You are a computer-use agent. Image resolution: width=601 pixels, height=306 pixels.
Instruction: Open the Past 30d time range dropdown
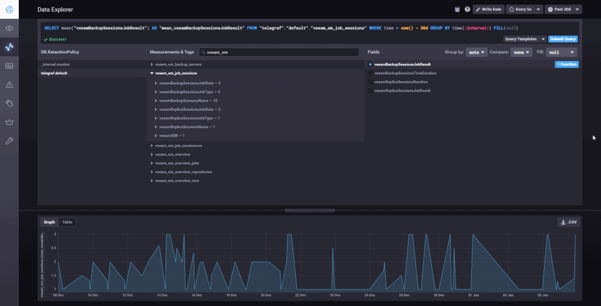click(x=563, y=9)
